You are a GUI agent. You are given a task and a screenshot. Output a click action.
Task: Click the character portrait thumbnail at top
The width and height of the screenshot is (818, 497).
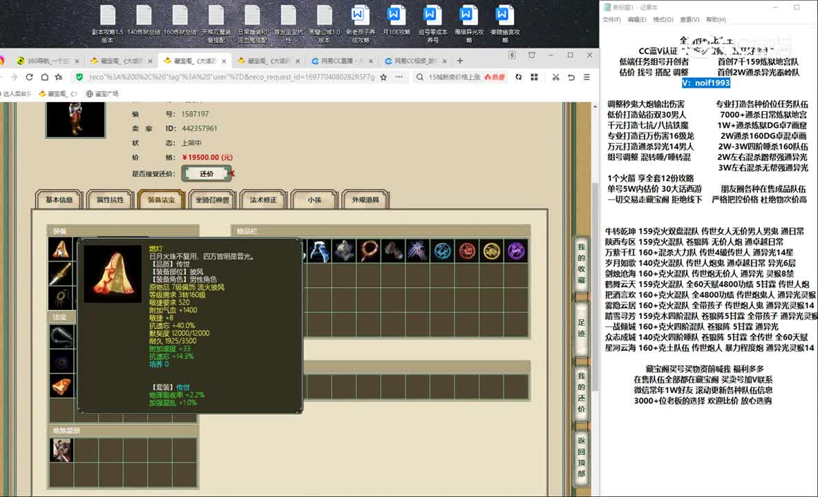75,119
